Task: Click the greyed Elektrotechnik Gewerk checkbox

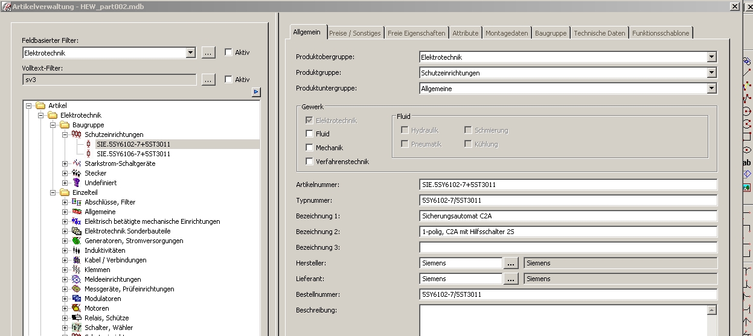Action: [x=310, y=121]
